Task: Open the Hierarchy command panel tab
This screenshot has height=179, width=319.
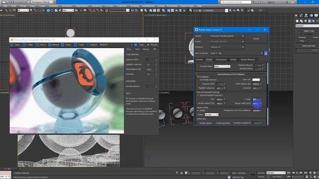Action: [x=306, y=15]
